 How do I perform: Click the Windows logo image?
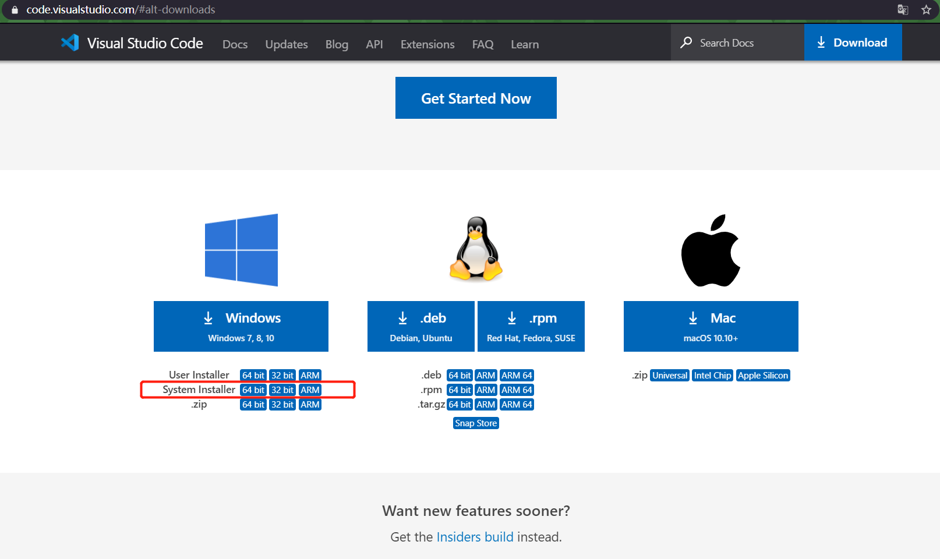[x=241, y=250]
